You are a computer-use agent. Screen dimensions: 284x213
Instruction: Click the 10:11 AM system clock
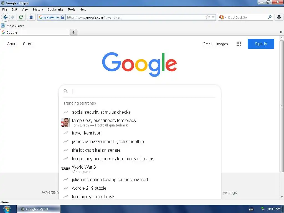tap(274, 209)
